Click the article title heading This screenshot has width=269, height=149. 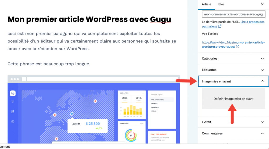(89, 19)
